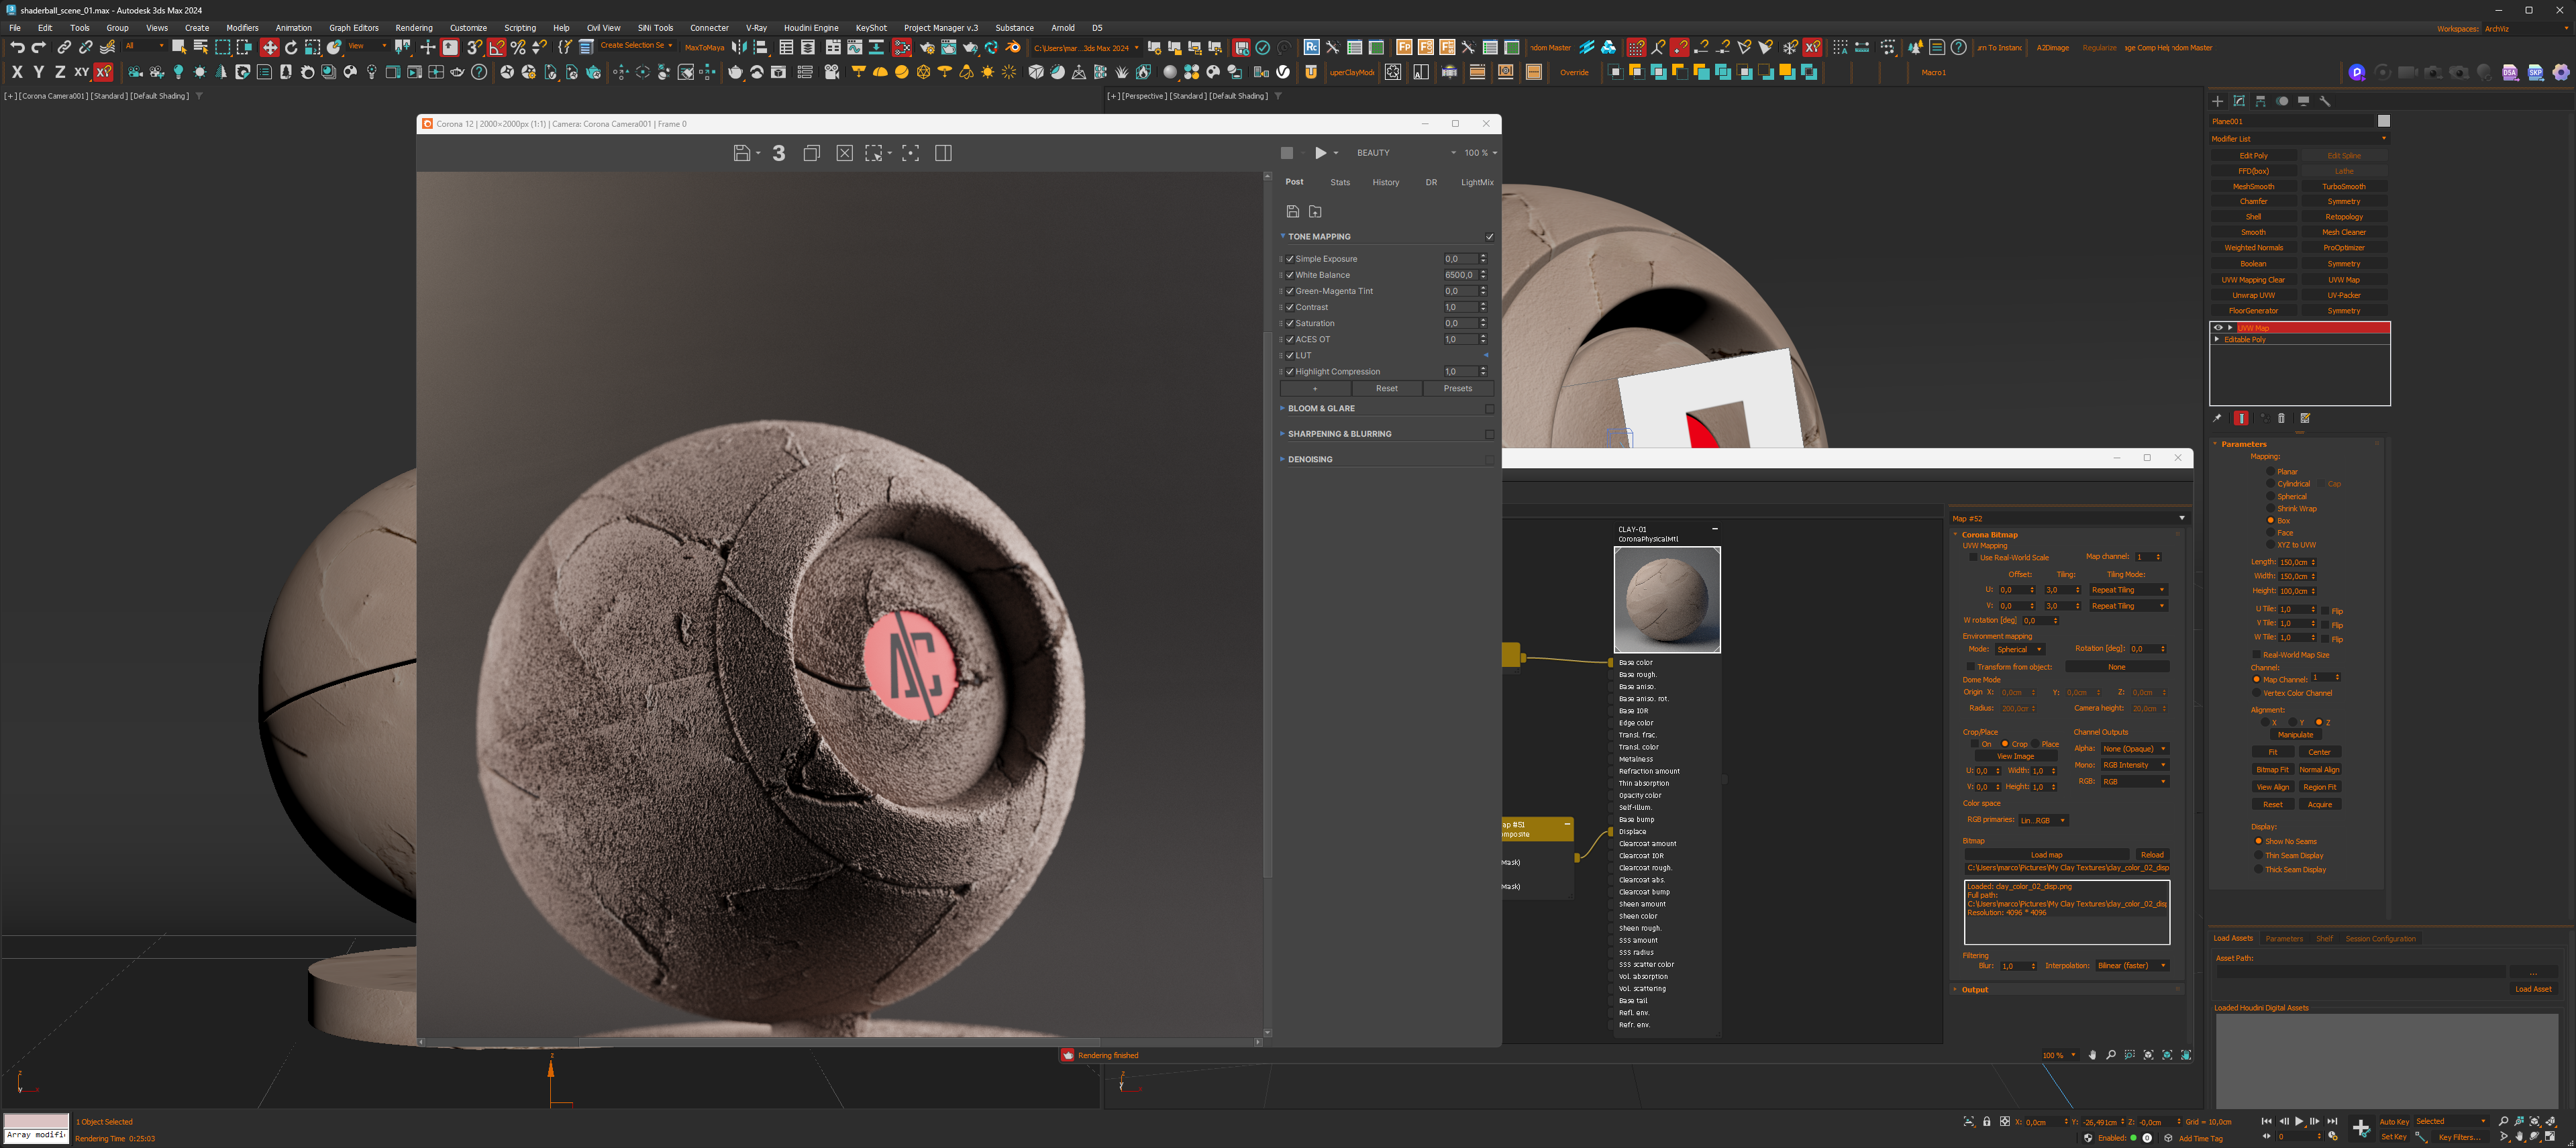
Task: Click the pan hand in material editor
Action: coord(2092,1055)
